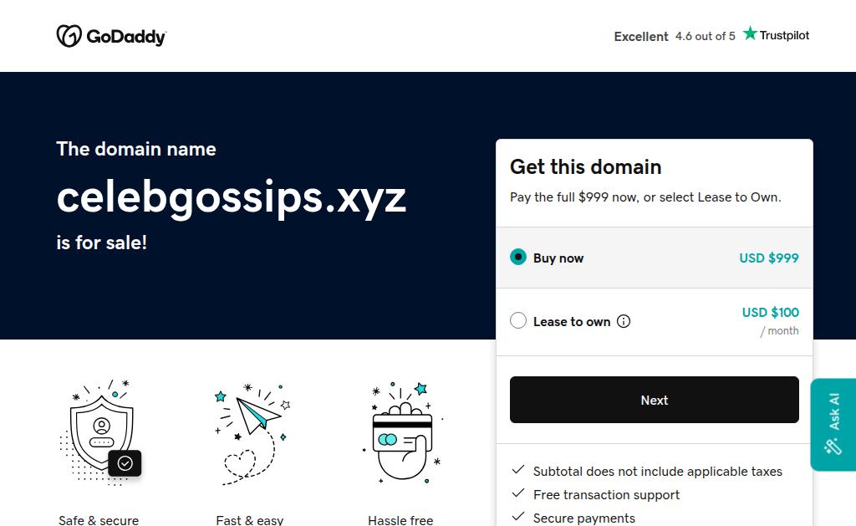Click the celebgossips.xyz domain heading
The image size is (856, 526).
coord(232,197)
